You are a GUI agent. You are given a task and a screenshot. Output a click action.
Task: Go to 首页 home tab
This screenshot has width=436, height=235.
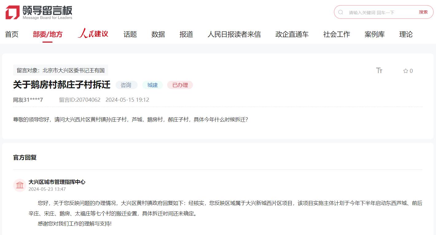coord(12,34)
